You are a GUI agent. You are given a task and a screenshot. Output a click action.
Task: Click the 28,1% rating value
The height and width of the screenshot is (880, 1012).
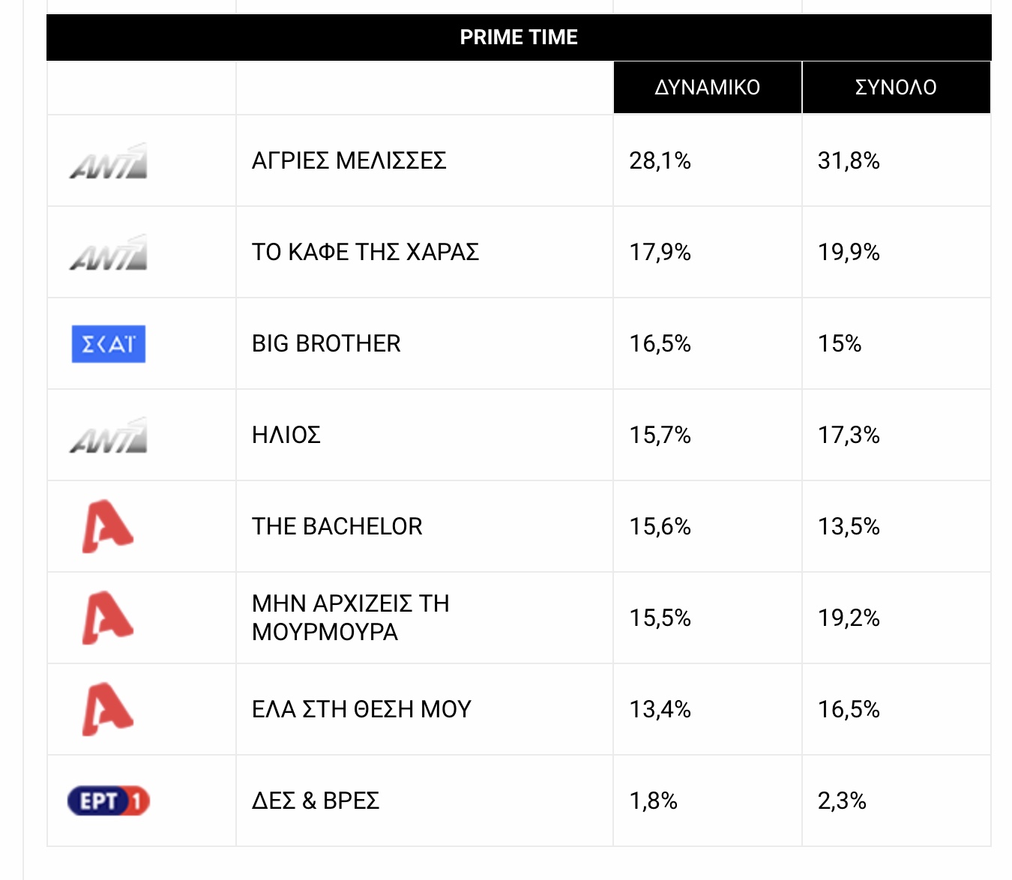(660, 161)
